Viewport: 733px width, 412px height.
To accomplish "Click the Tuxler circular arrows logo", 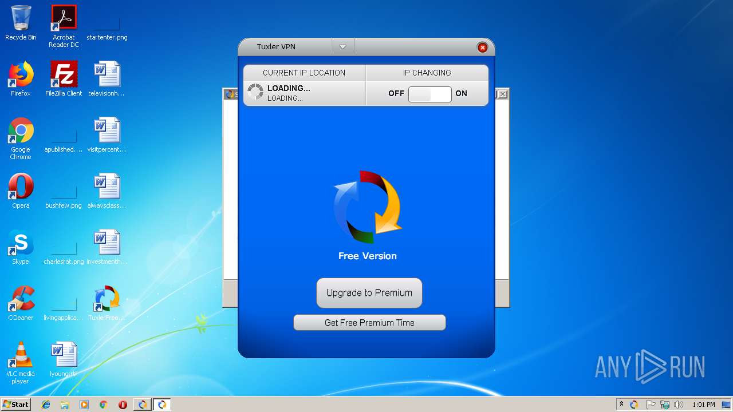I will [368, 208].
